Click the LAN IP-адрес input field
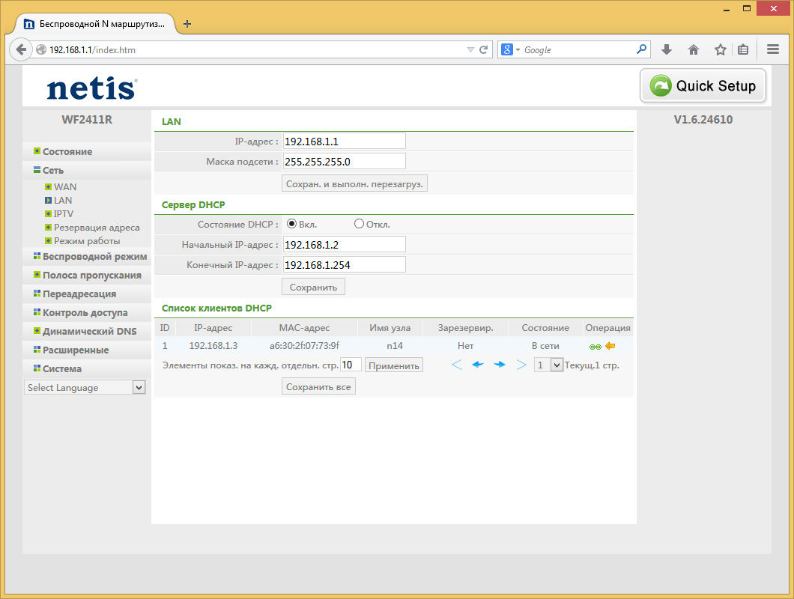 click(344, 142)
